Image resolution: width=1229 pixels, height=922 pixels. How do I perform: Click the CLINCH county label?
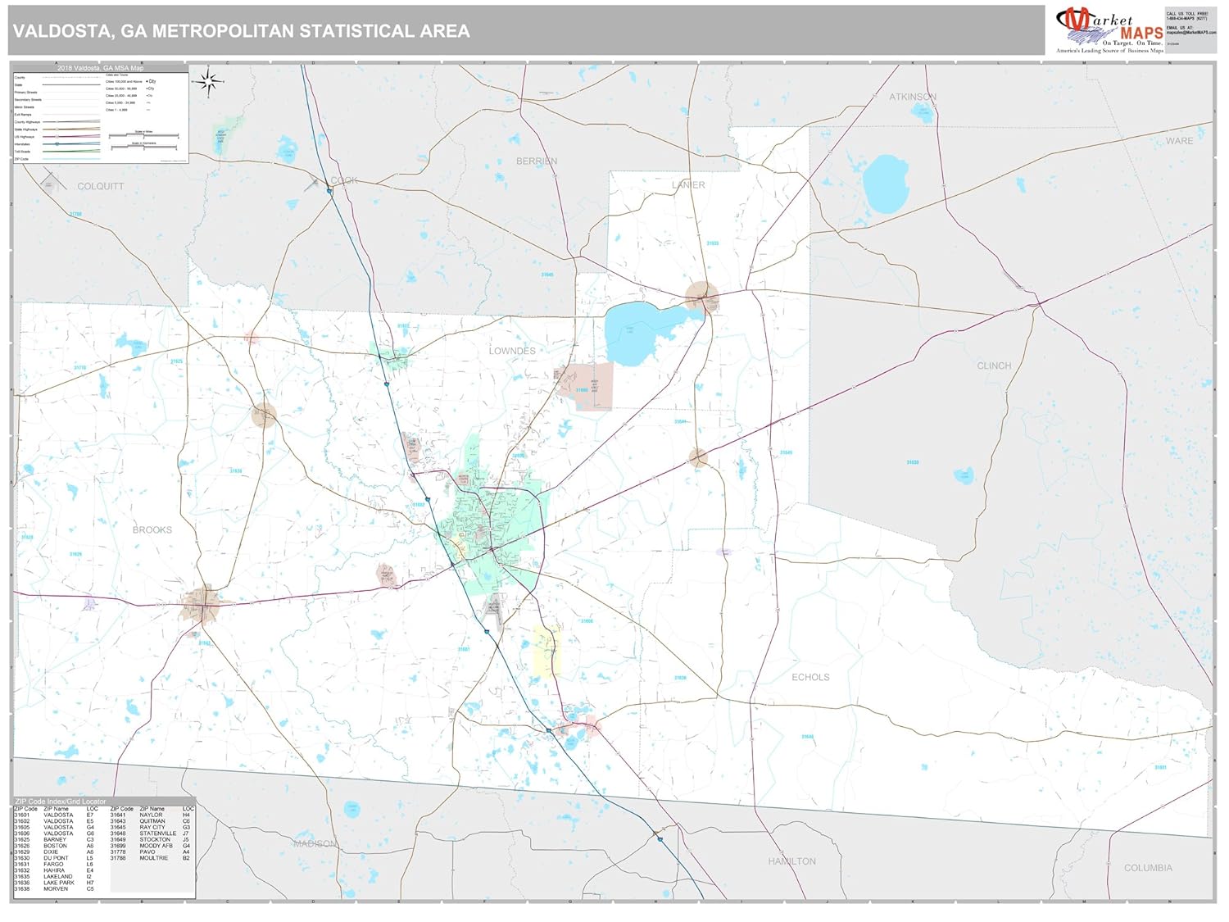click(994, 366)
